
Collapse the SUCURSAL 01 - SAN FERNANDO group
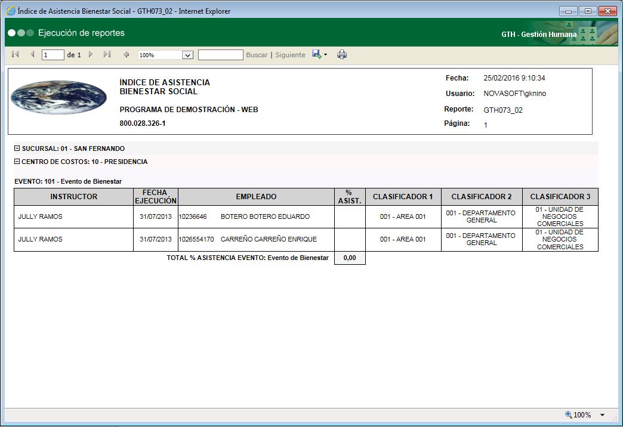point(17,148)
